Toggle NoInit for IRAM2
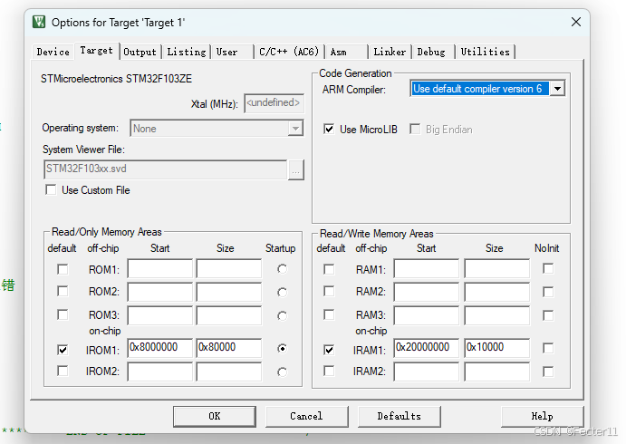Screen dimensions: 626x444 [548, 372]
